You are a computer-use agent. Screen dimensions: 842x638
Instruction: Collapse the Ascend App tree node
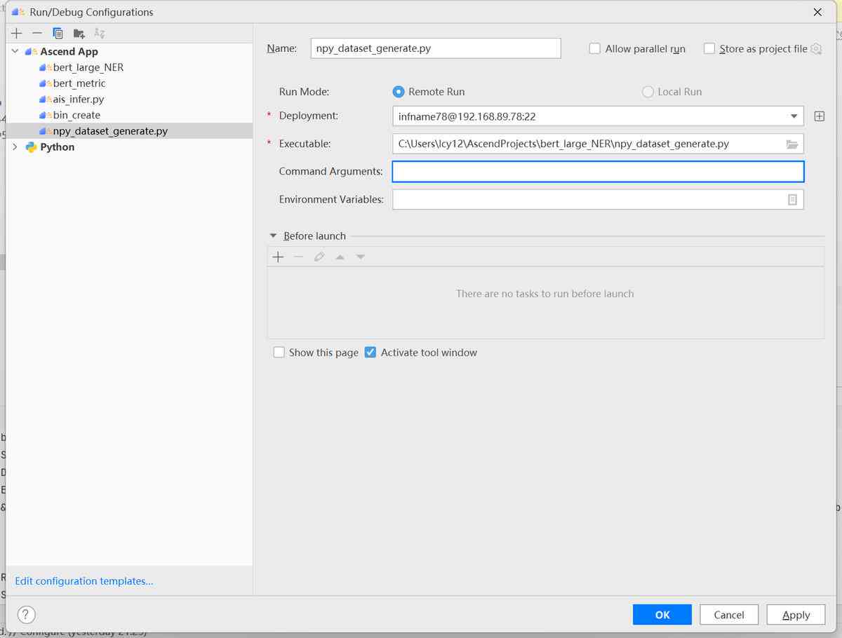(x=15, y=51)
